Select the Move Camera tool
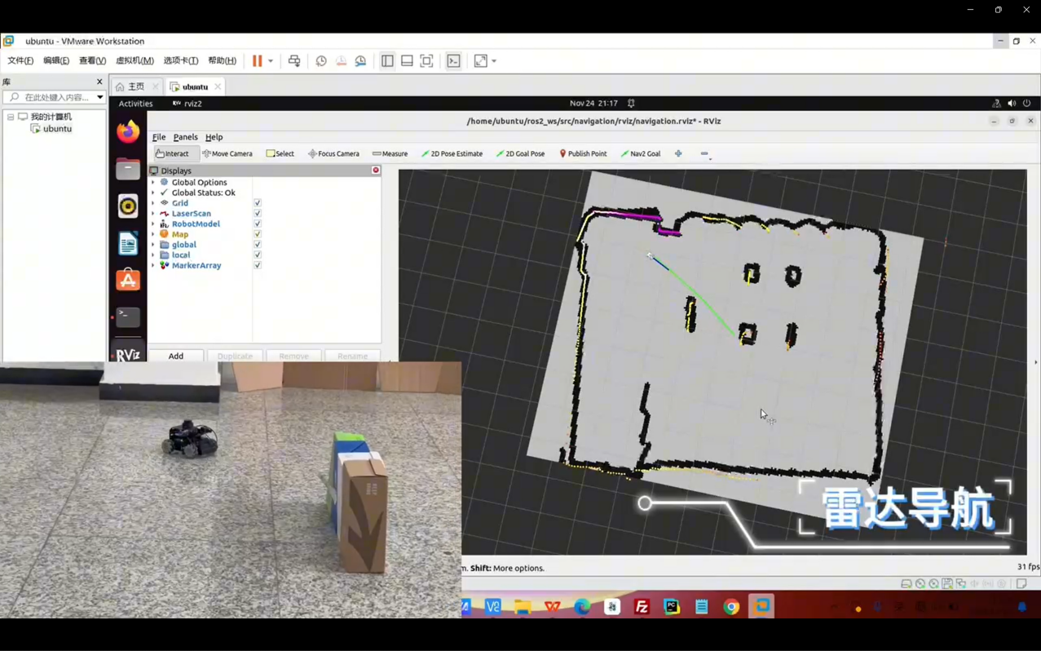This screenshot has width=1041, height=651. 227,153
